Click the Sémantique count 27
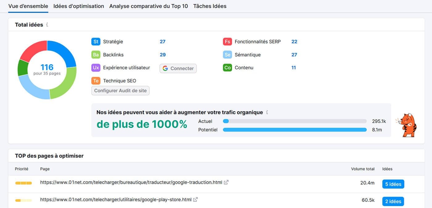432x208 pixels. [294, 55]
